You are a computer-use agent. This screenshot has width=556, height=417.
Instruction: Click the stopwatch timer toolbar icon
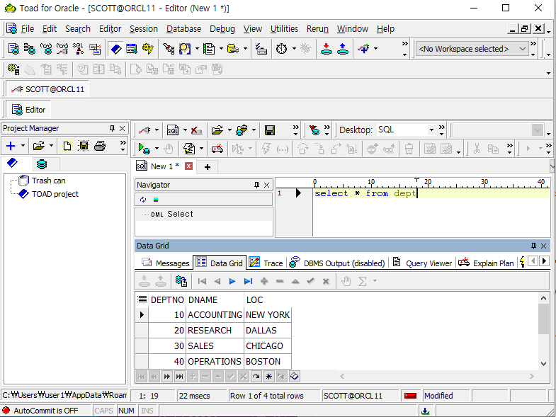[282, 49]
